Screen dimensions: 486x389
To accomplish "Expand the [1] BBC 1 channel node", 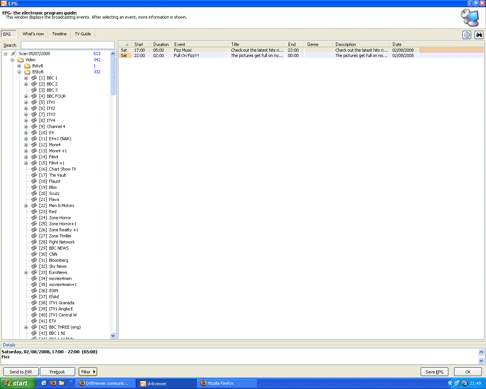I will coord(26,78).
